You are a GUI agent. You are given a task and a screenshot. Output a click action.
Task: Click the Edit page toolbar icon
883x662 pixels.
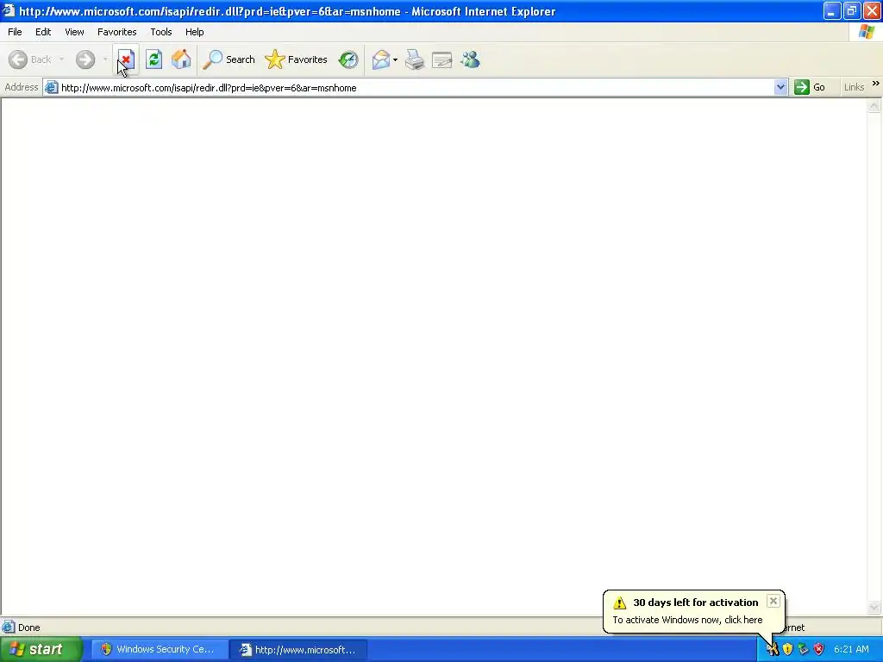pyautogui.click(x=442, y=59)
